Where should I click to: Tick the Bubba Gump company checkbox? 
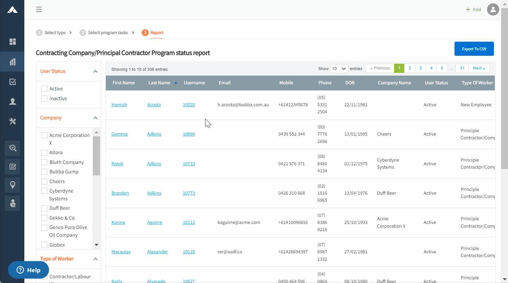click(x=44, y=172)
